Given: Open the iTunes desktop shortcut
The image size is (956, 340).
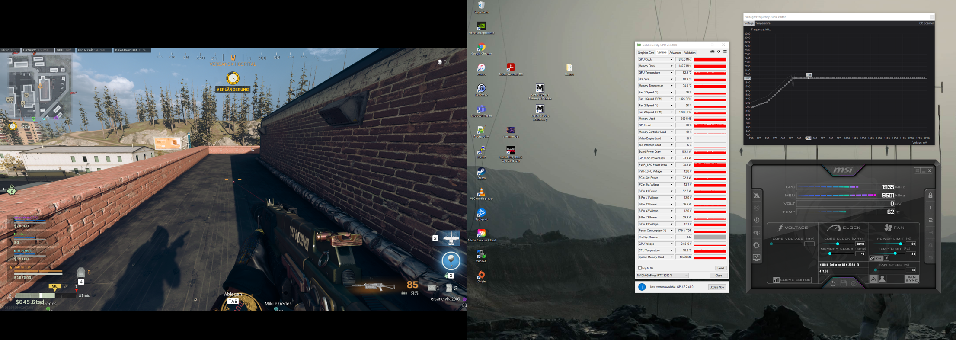Looking at the screenshot, I should tap(481, 70).
